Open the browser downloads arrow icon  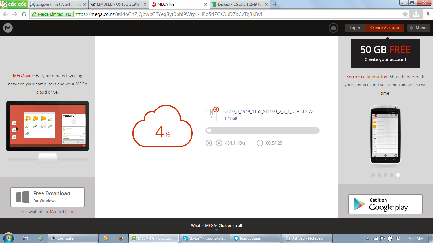428,14
